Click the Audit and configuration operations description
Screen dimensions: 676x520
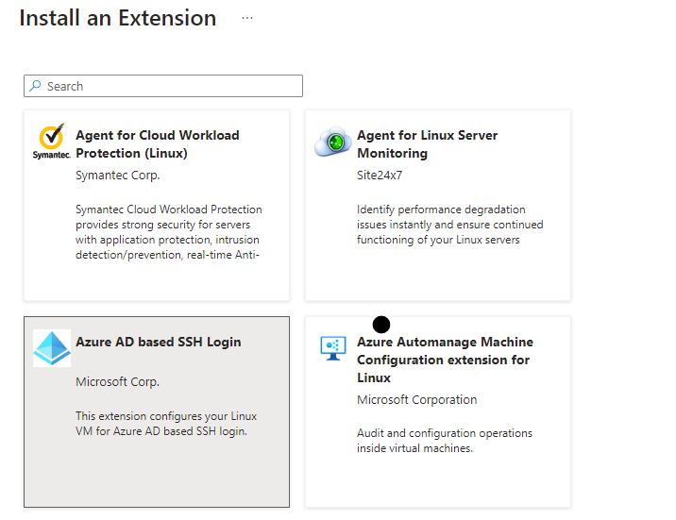pos(444,441)
